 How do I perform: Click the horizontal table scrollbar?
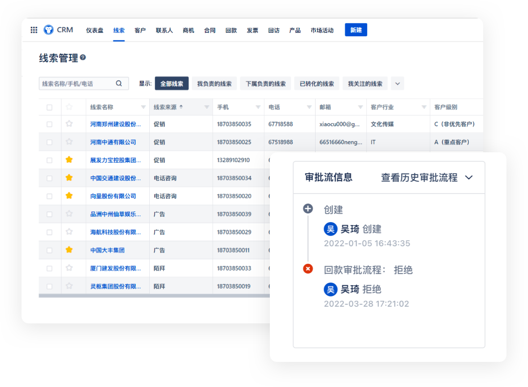coord(152,296)
